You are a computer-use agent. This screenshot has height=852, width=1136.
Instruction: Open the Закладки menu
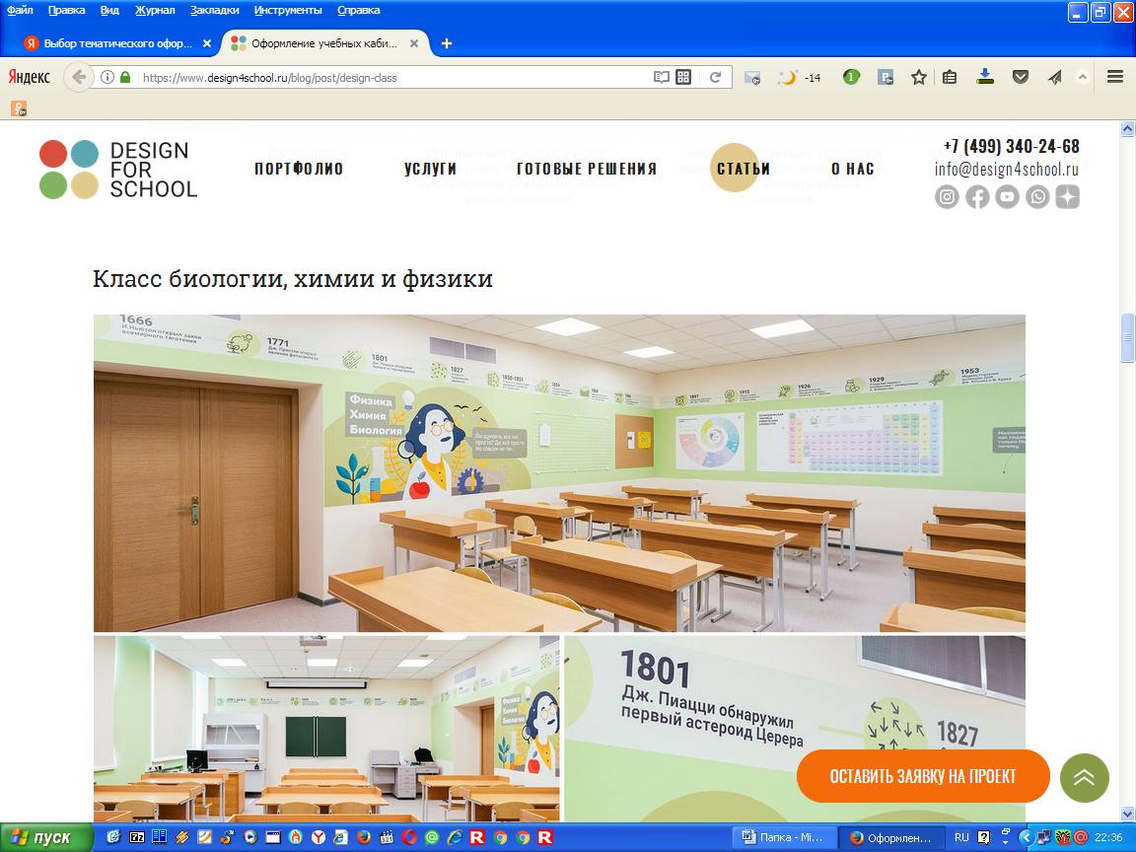tap(214, 10)
